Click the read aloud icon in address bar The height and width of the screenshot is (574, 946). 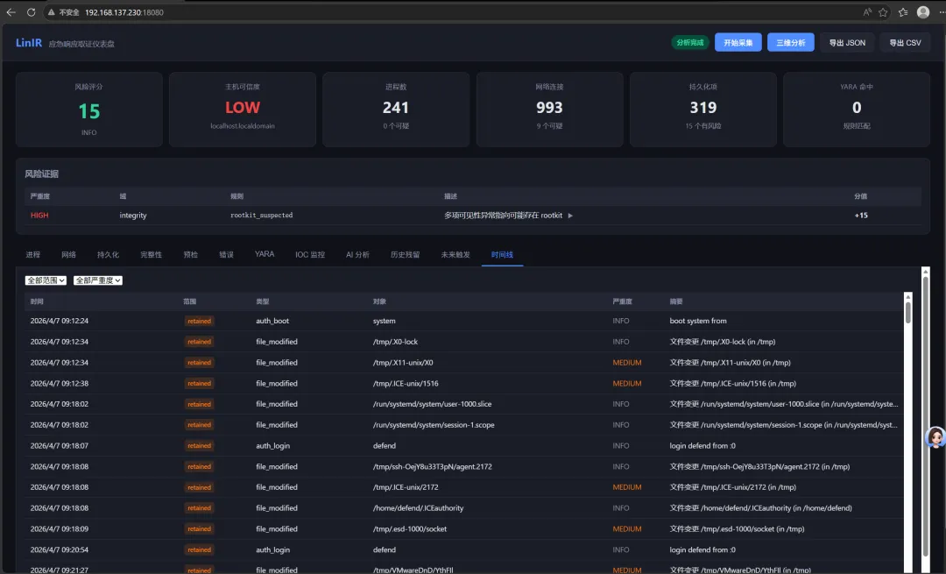(867, 12)
